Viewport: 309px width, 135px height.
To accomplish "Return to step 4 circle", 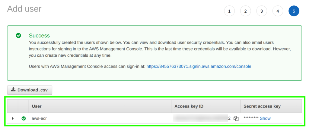I will 278,11.
